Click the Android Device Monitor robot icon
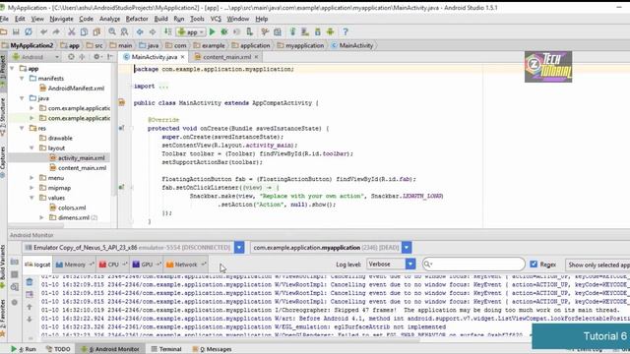This screenshot has height=354, width=630. click(331, 32)
